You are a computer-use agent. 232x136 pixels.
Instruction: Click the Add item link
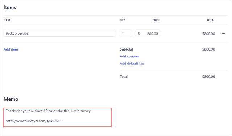click(11, 49)
